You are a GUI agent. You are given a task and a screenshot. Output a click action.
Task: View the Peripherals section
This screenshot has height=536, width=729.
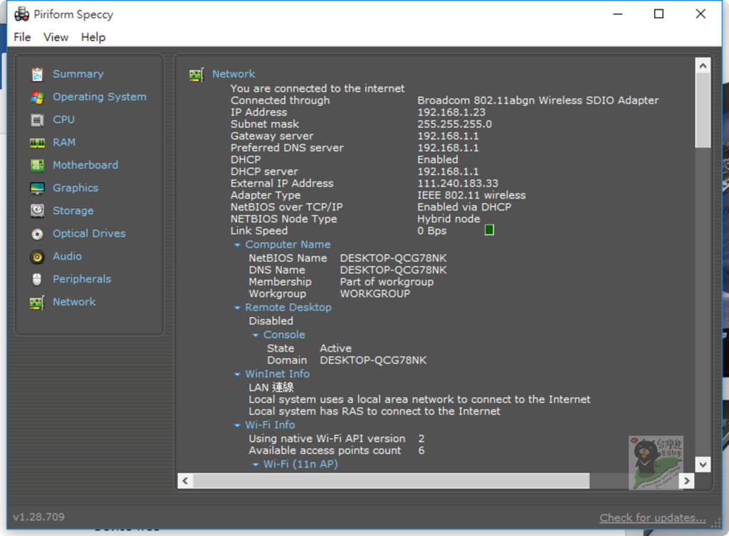coord(82,279)
